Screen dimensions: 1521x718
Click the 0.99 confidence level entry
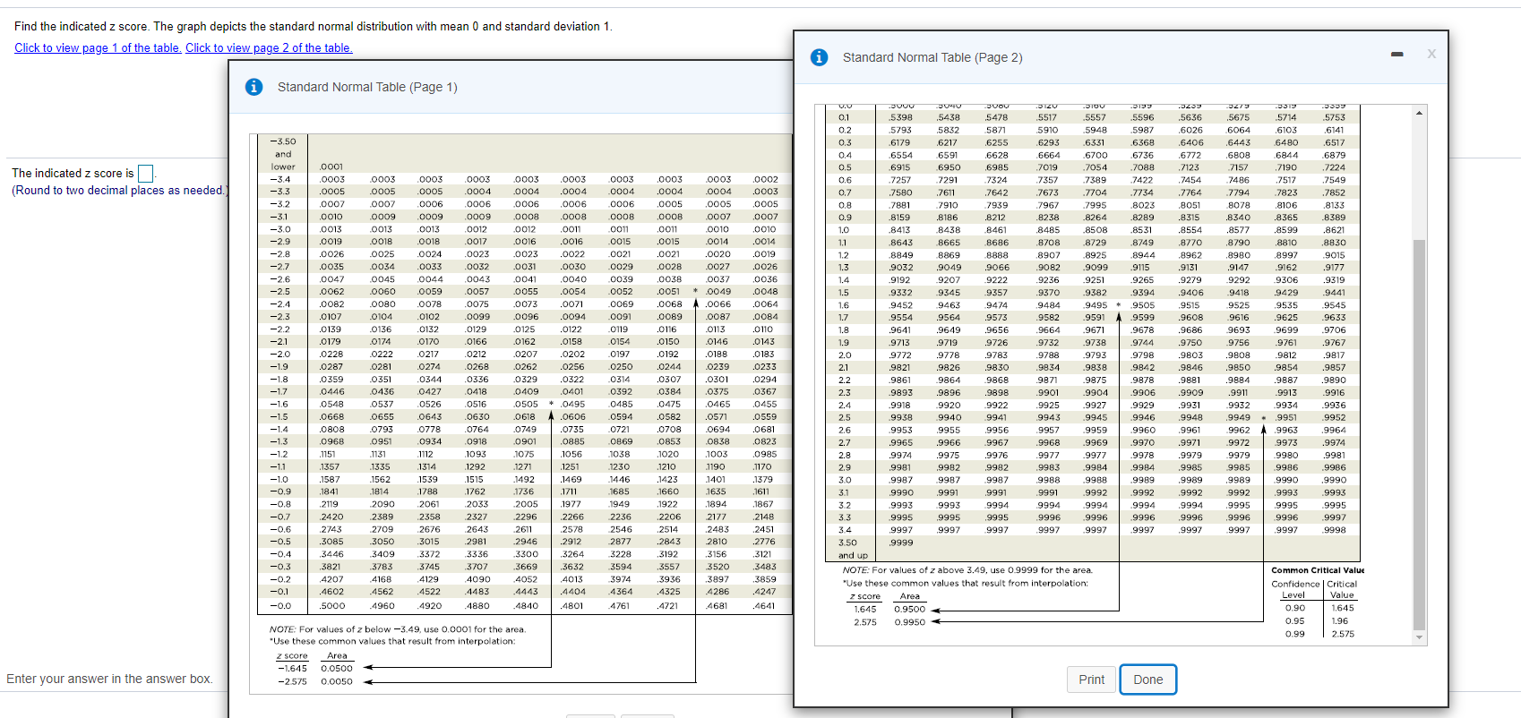click(1294, 634)
